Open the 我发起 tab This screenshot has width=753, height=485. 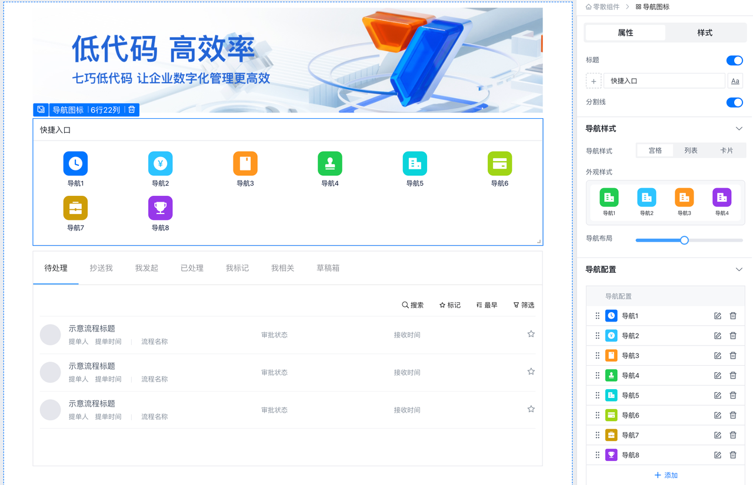(146, 268)
